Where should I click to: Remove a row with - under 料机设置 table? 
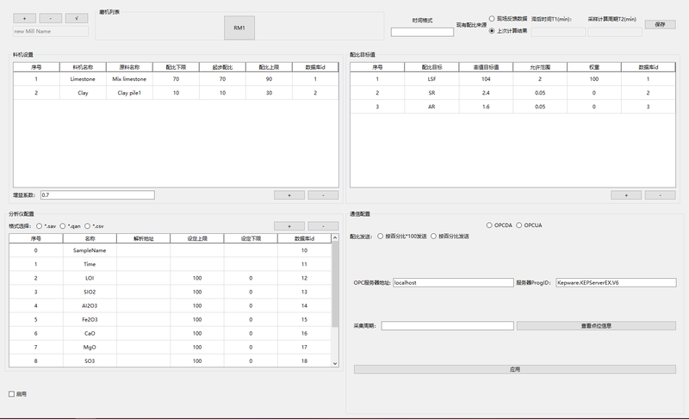(x=324, y=195)
